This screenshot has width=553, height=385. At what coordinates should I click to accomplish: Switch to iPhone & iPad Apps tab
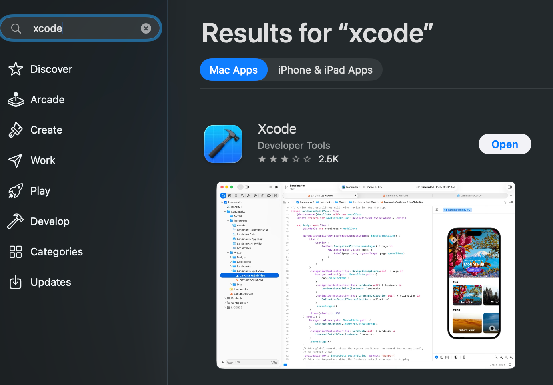(x=325, y=70)
